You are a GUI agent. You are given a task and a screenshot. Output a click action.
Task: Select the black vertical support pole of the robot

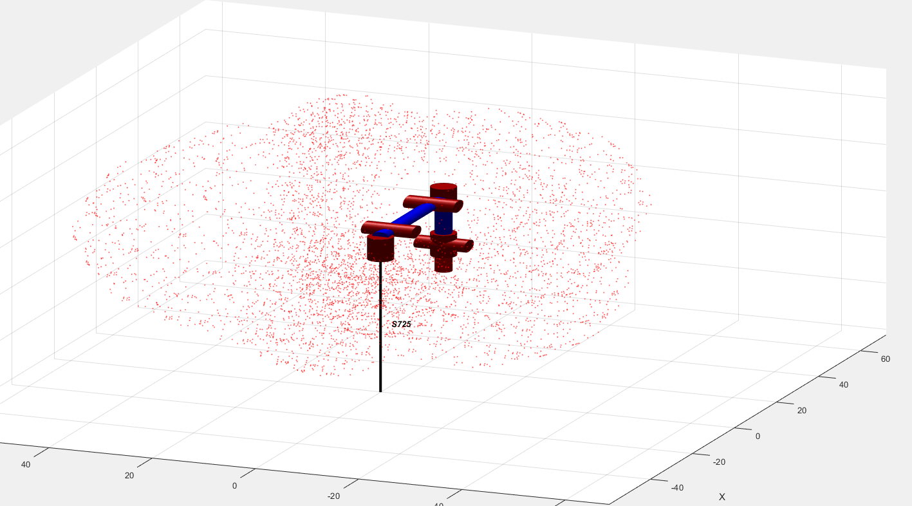tap(380, 326)
